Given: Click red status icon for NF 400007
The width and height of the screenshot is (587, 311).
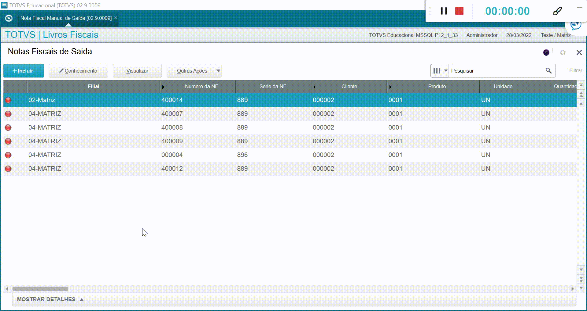Looking at the screenshot, I should coord(8,114).
